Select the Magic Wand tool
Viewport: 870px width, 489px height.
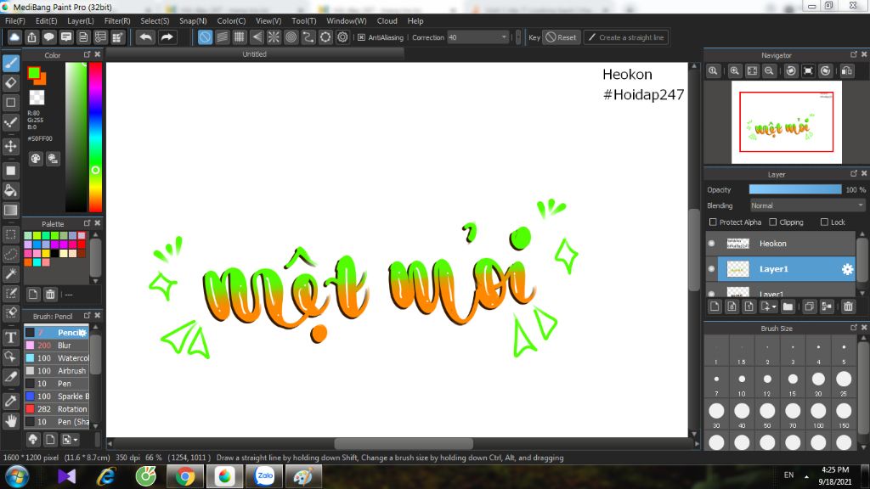(x=10, y=274)
